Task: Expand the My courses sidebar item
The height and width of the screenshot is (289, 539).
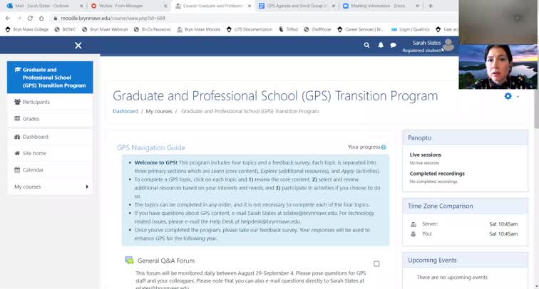Action: 87,186
